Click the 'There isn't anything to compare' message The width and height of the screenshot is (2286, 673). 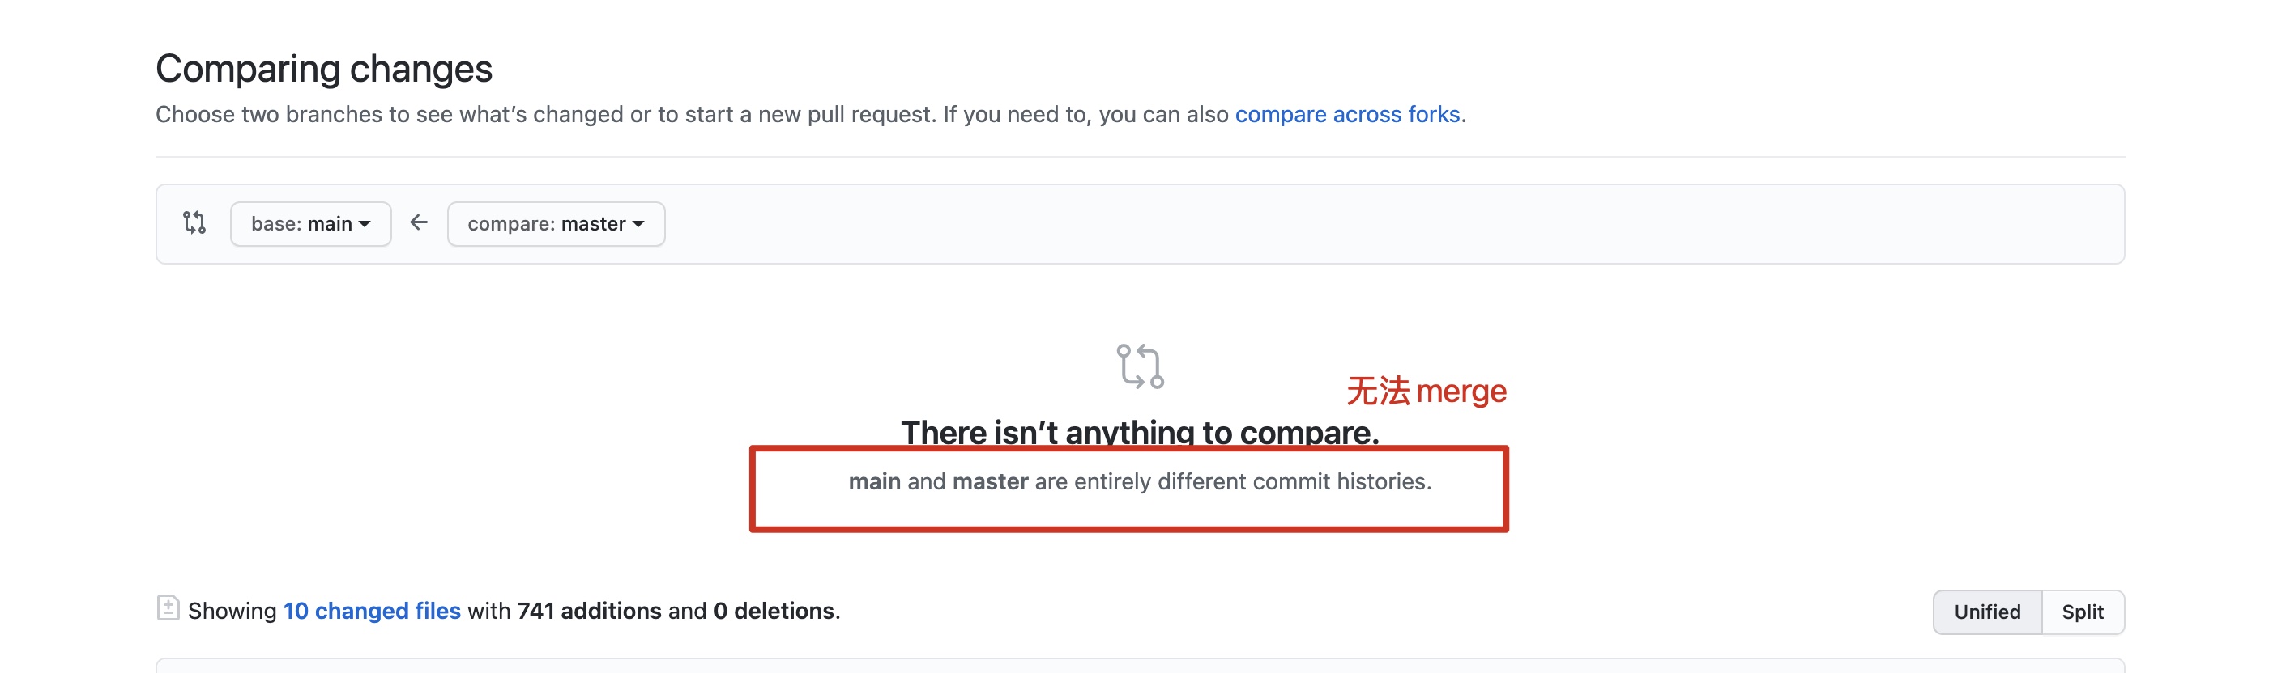click(x=1141, y=432)
